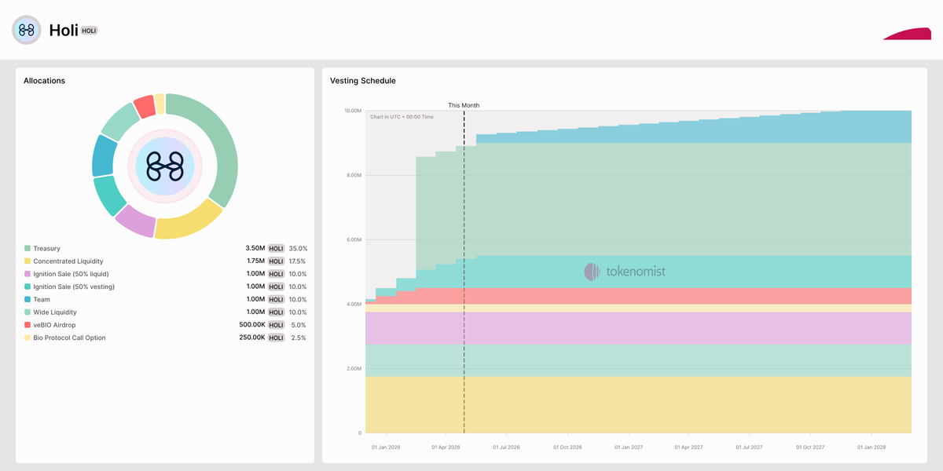Click the Vesting Schedule panel title
943x471 pixels.
[x=362, y=81]
